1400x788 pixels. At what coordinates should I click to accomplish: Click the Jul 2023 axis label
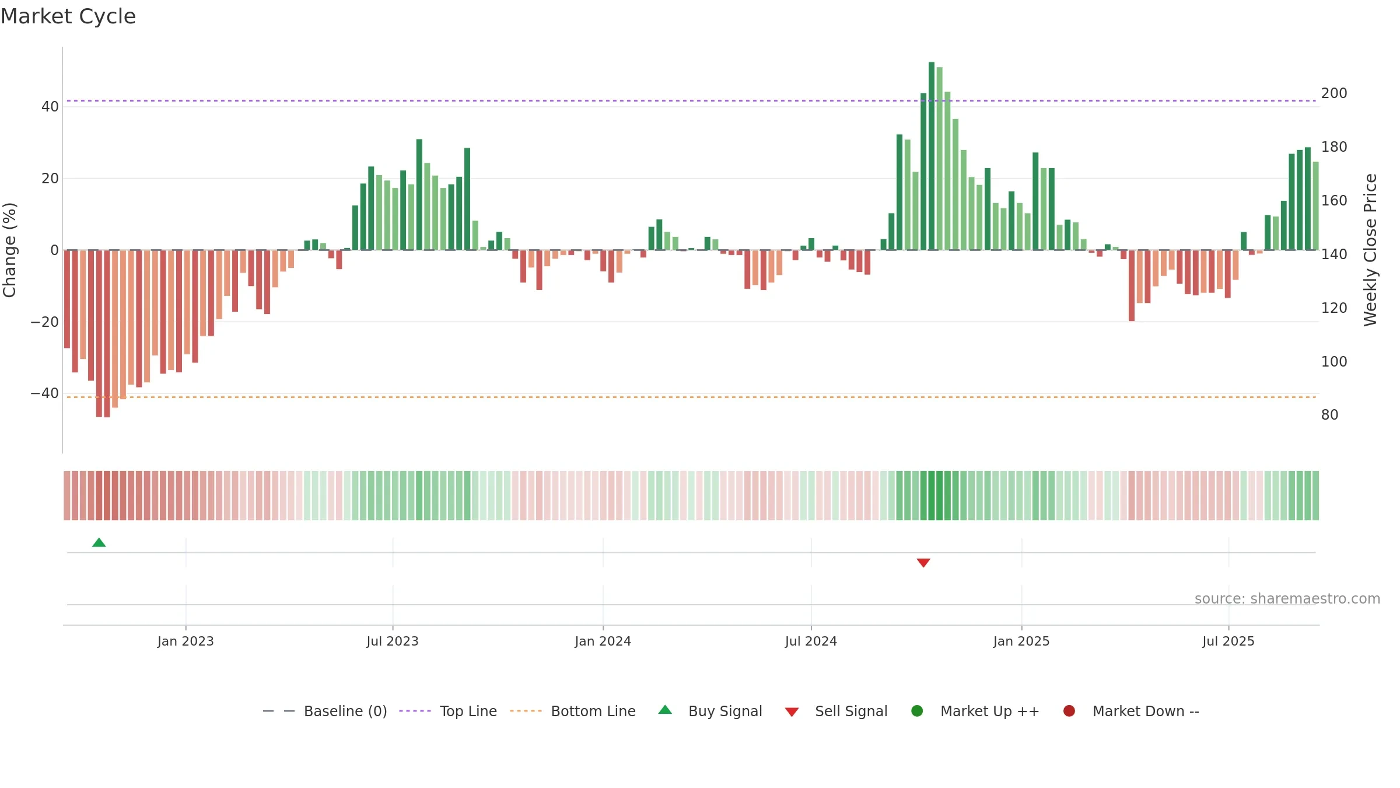point(393,641)
